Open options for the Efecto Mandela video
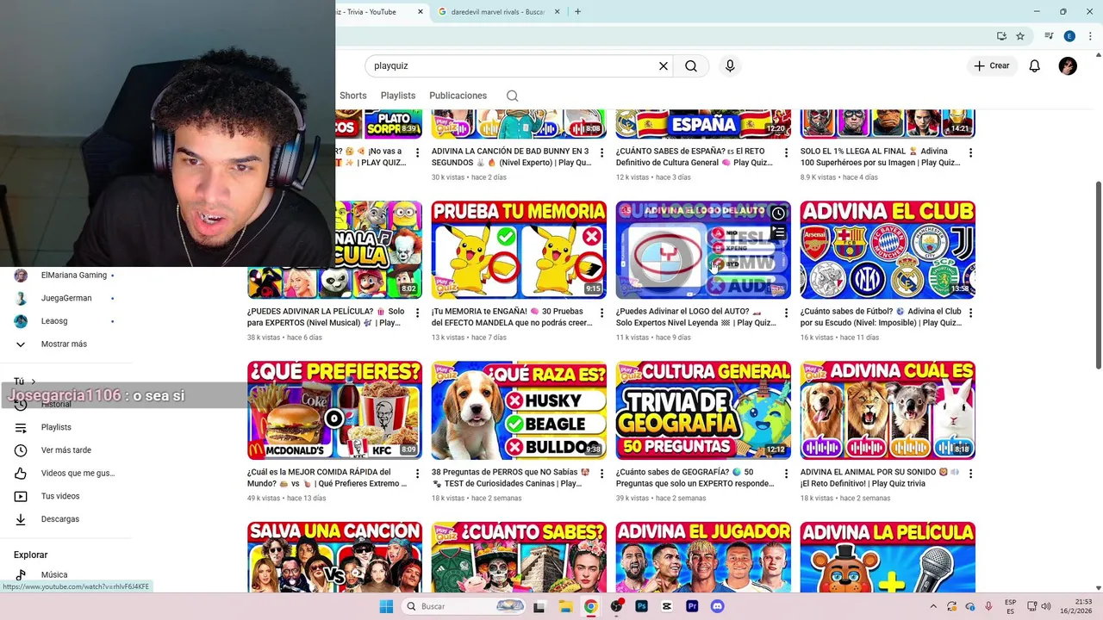 pyautogui.click(x=601, y=313)
